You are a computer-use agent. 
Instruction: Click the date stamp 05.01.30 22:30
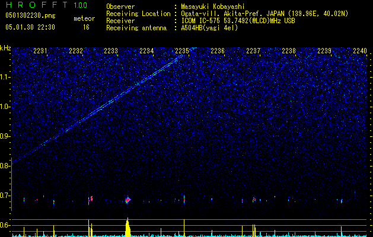[x=30, y=27]
